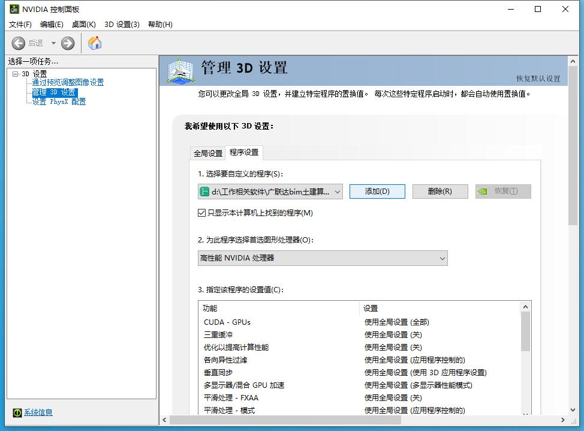Close the NVIDIA 控制面板 window

(565, 9)
